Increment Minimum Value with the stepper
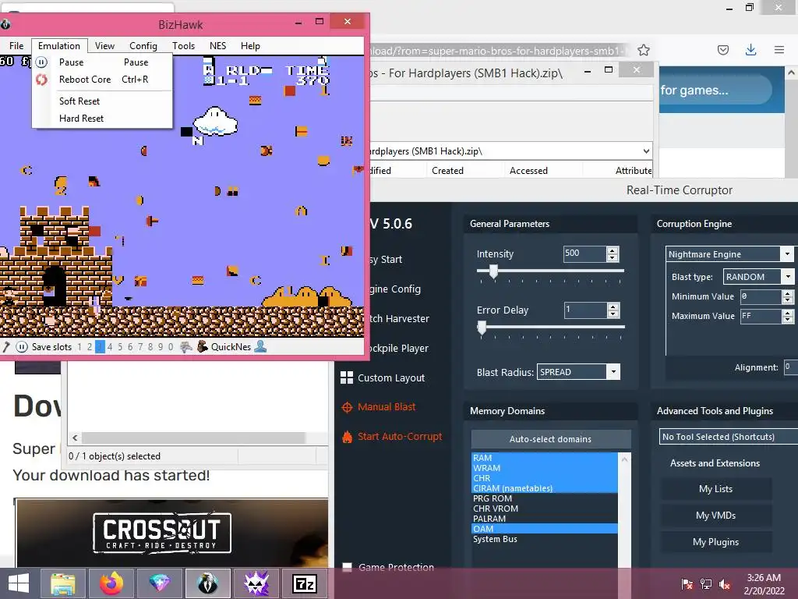 (788, 293)
